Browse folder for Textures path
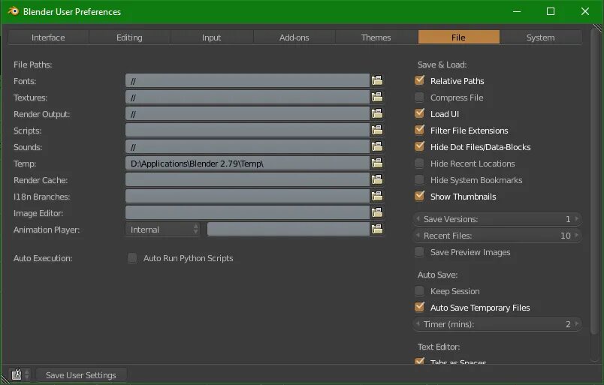The image size is (604, 385). 377,97
